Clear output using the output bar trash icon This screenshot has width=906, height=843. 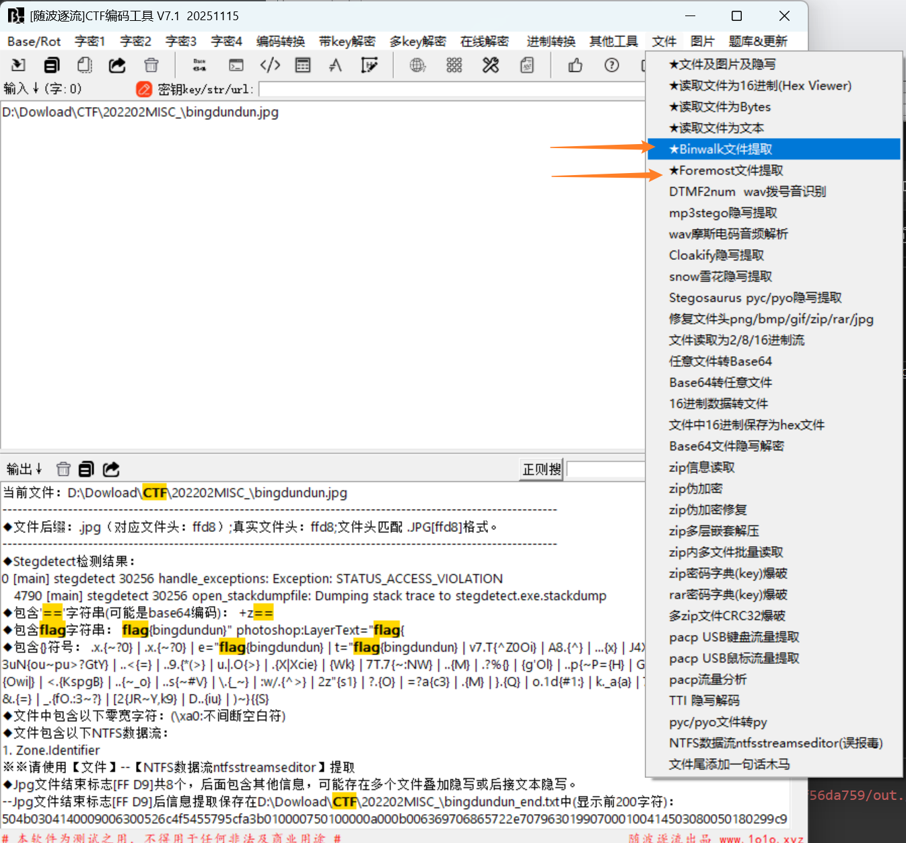pyautogui.click(x=63, y=469)
